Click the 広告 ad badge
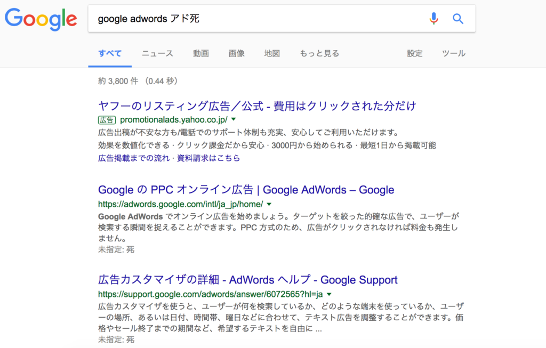Screen dimensions: 546x348 107,120
